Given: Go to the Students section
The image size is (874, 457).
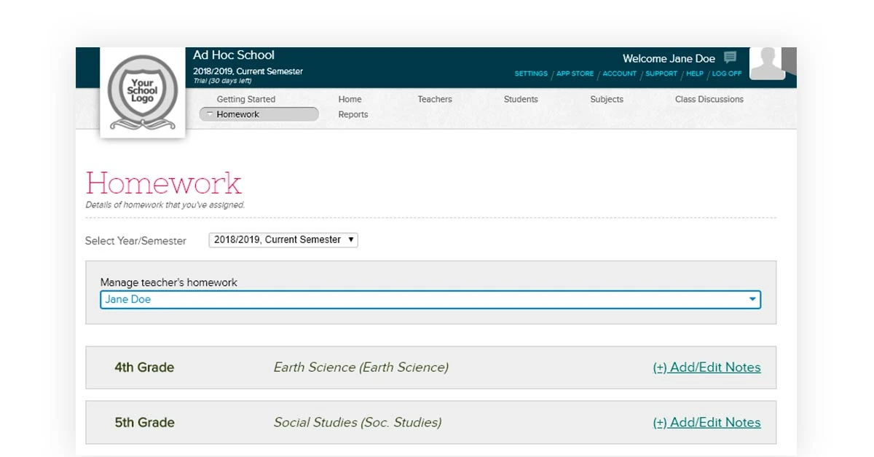Looking at the screenshot, I should click(x=520, y=99).
